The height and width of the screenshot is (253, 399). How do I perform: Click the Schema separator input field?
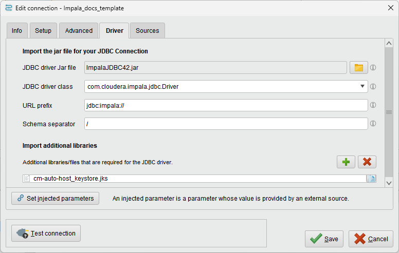click(x=226, y=124)
